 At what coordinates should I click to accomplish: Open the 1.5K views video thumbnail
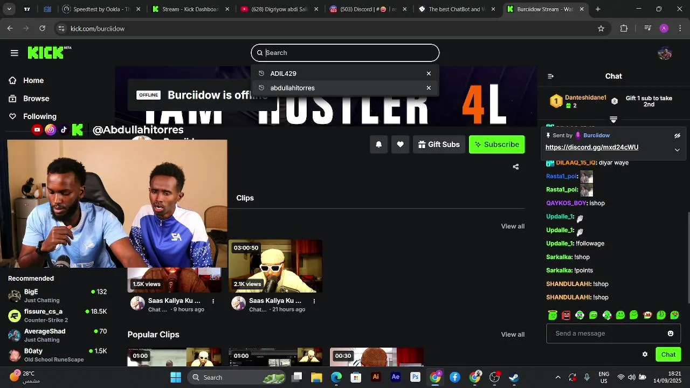[174, 280]
